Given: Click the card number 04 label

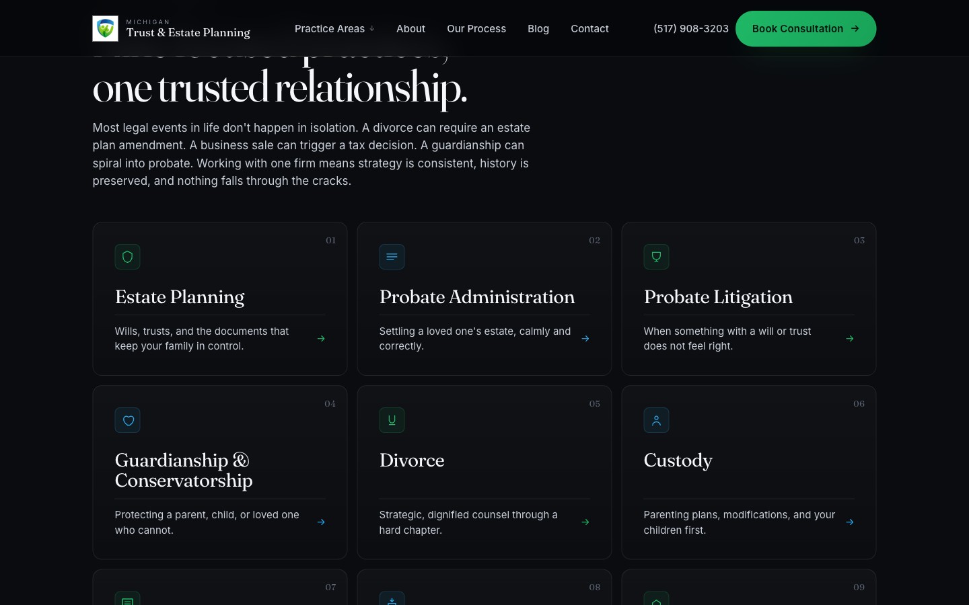Looking at the screenshot, I should 330,403.
